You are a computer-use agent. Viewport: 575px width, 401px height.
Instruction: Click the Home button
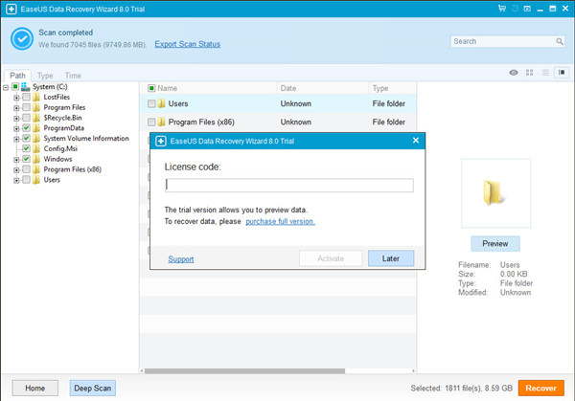pos(34,389)
